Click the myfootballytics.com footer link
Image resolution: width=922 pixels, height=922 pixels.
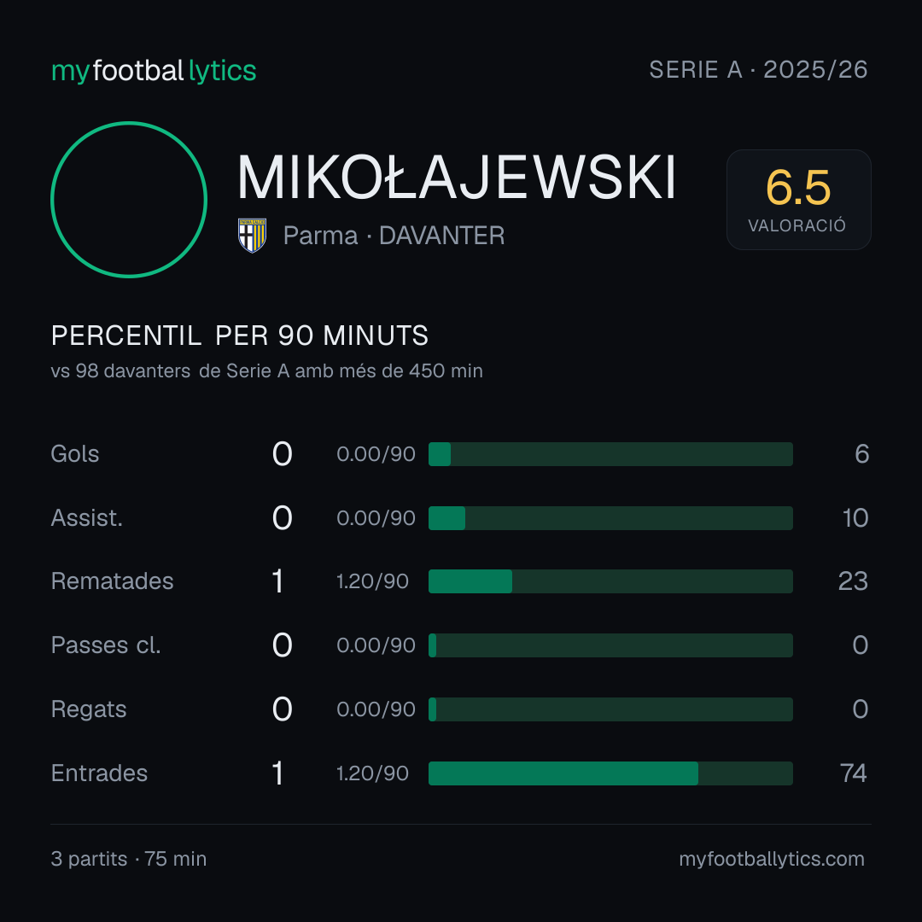coord(772,859)
